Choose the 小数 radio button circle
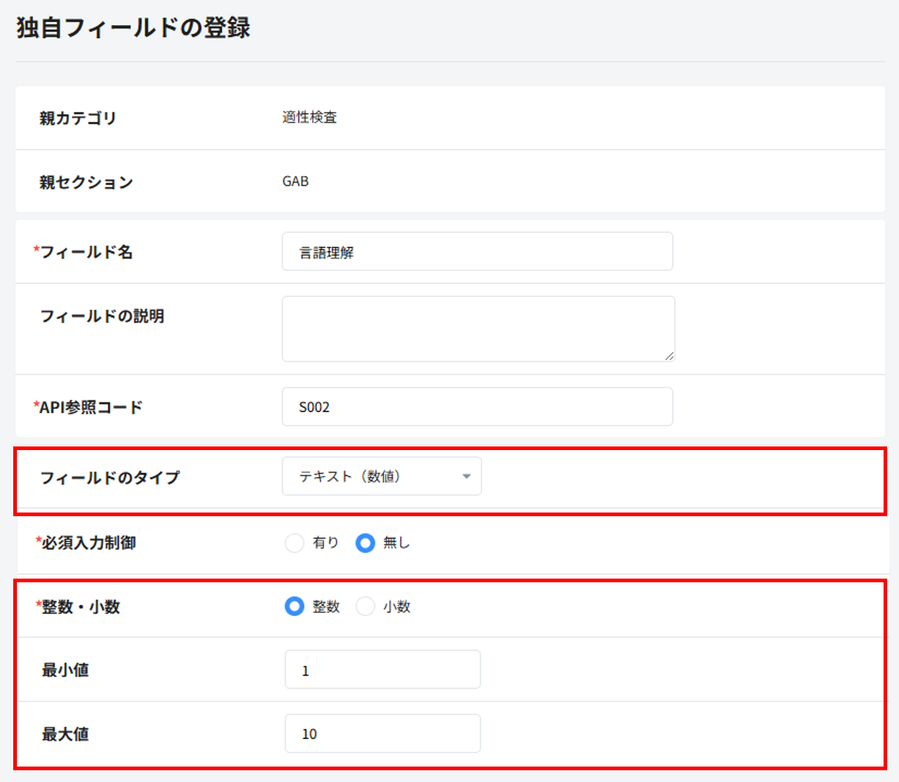899x782 pixels. 365,607
